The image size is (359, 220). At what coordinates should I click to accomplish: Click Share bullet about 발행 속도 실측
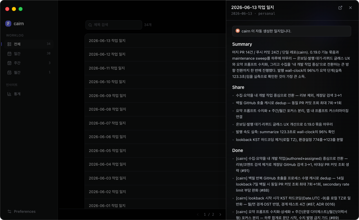coord(285,132)
